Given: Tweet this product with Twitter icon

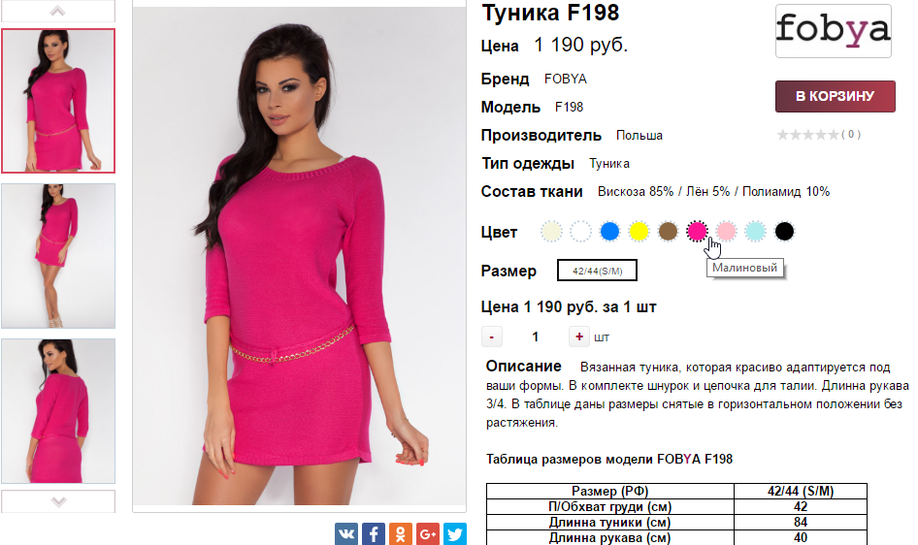Looking at the screenshot, I should click(x=455, y=534).
